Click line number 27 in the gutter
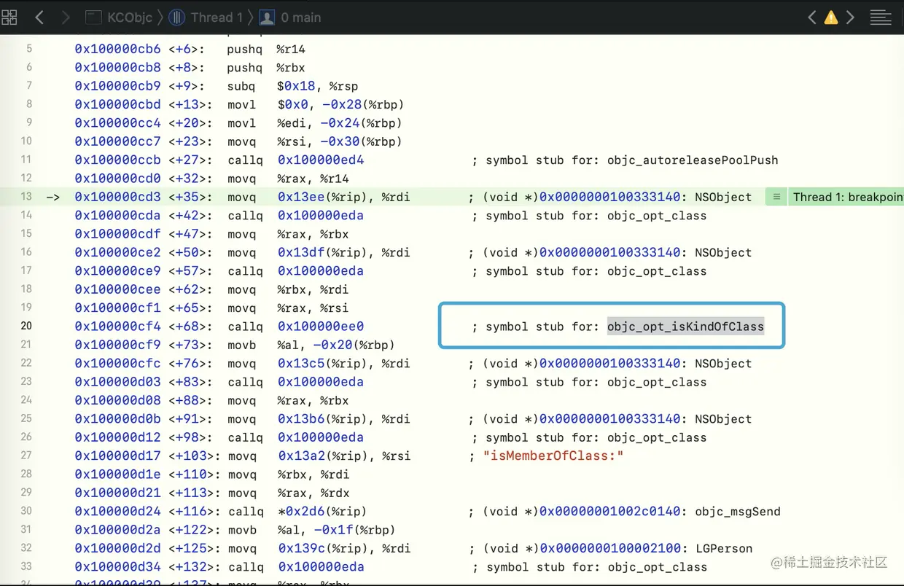Screen dimensions: 904x586 (26, 456)
